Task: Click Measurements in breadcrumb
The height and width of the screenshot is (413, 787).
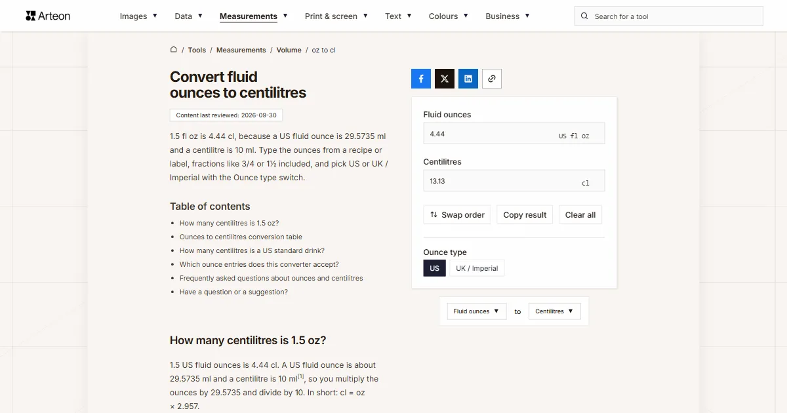Action: [x=241, y=50]
